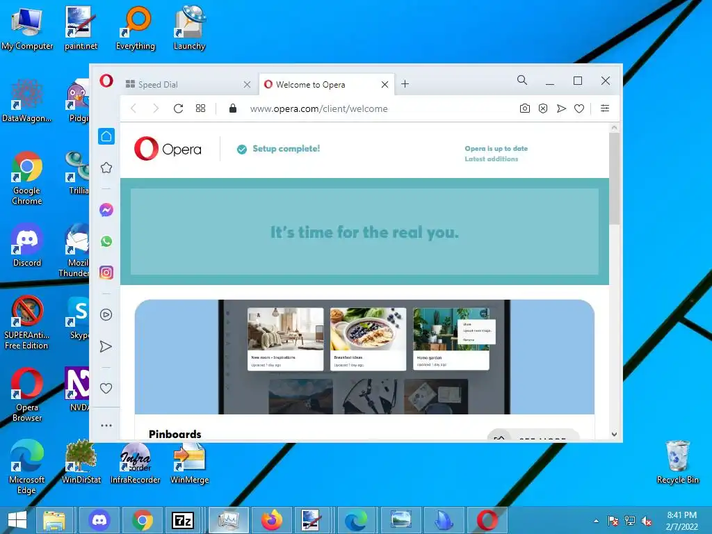
Task: Open the ad blocker shield icon
Action: point(543,108)
